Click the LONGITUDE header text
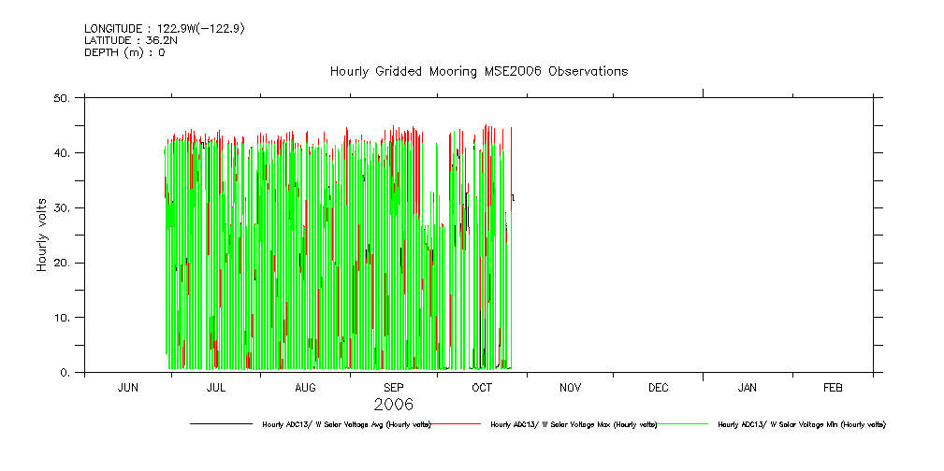The height and width of the screenshot is (471, 944). point(165,29)
